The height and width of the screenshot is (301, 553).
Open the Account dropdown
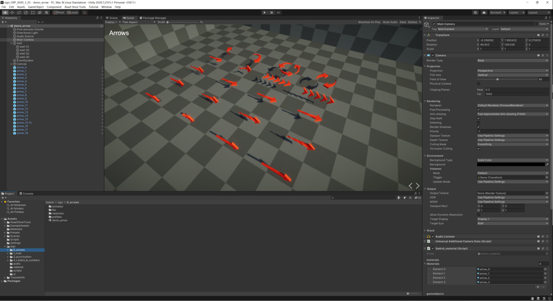coord(497,12)
